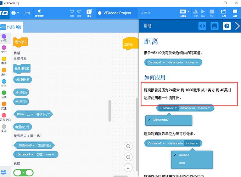
Task: Pick the 计时器秒数 timer block
Action: coord(22,80)
